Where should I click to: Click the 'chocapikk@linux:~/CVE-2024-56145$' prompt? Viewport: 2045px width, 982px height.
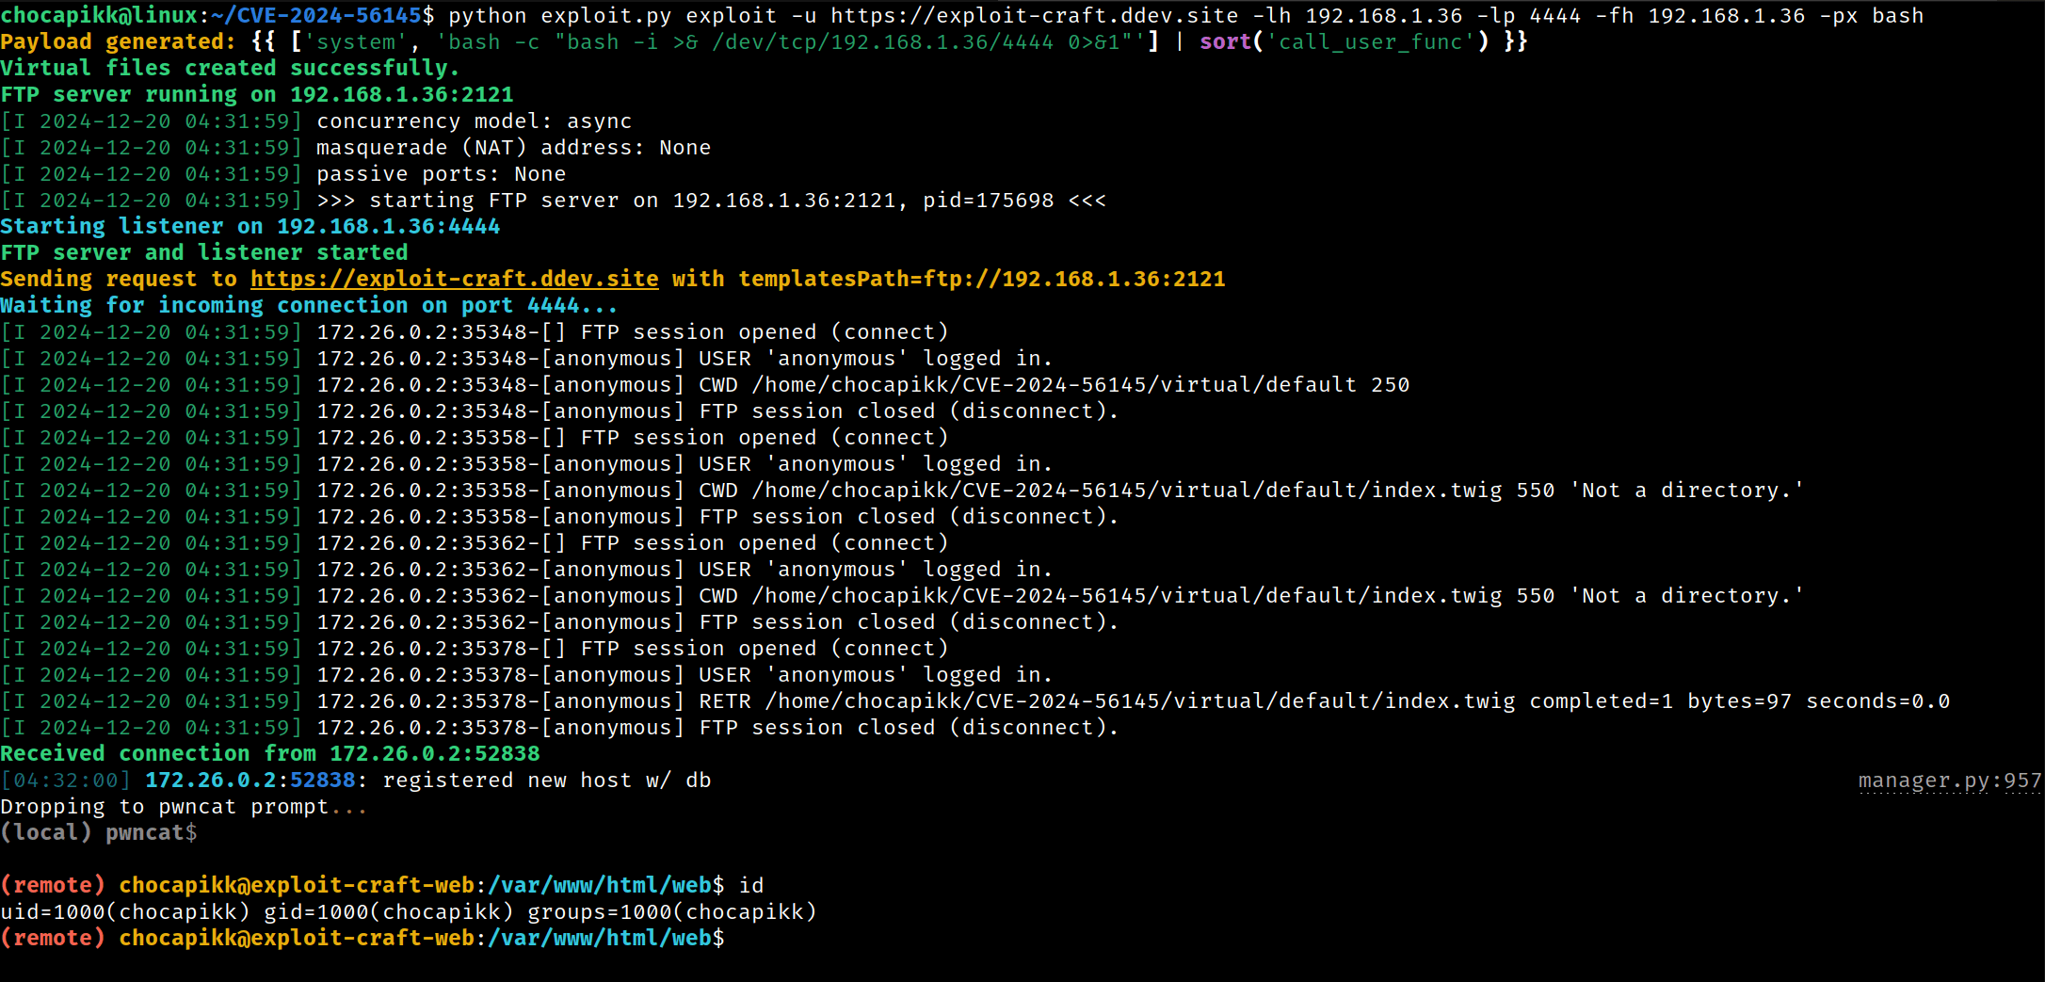coord(217,16)
